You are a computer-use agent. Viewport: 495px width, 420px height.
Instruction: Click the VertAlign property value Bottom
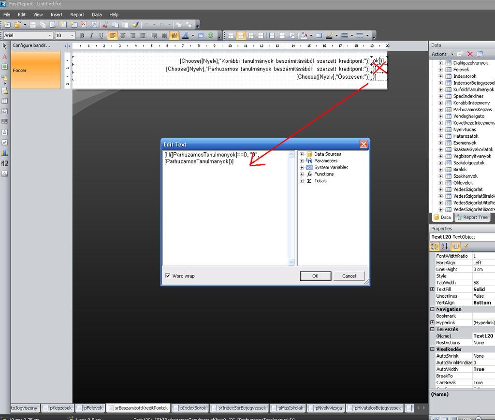483,303
